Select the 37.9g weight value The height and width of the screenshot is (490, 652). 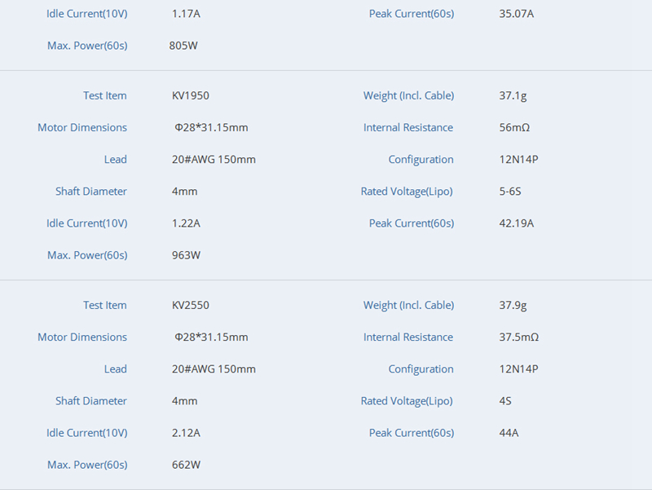(x=513, y=305)
